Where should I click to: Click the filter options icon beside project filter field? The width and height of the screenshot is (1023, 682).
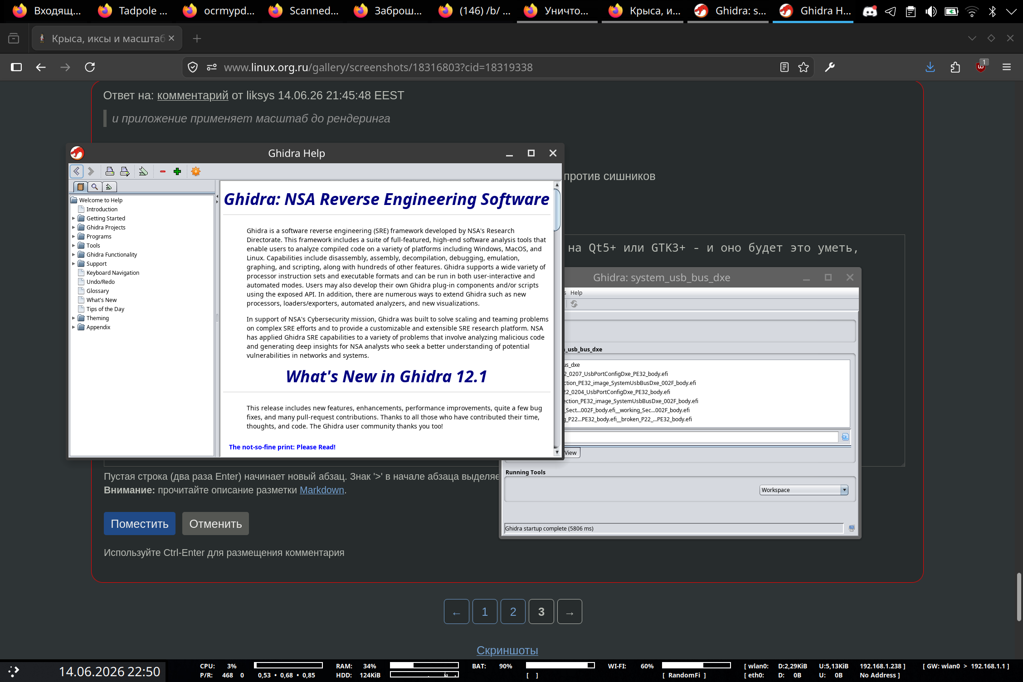click(x=845, y=437)
